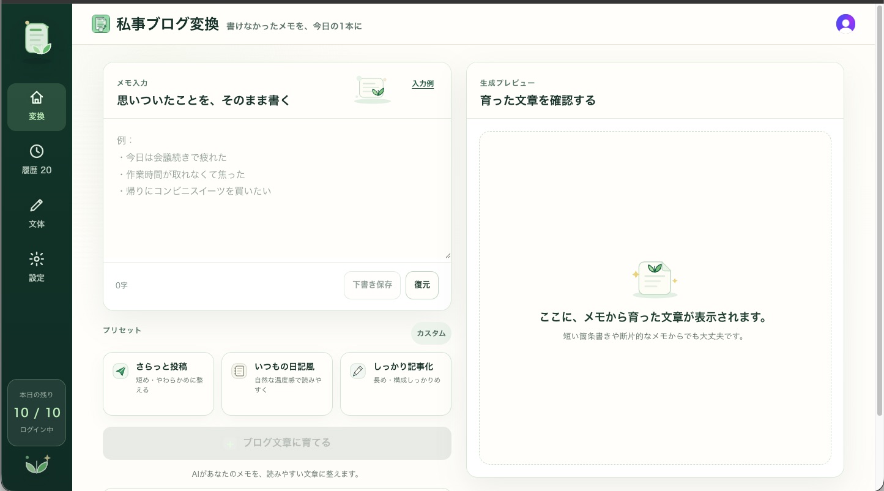The width and height of the screenshot is (884, 491).
Task: Click the pen icon on しっかり記事化
Action: tap(358, 371)
